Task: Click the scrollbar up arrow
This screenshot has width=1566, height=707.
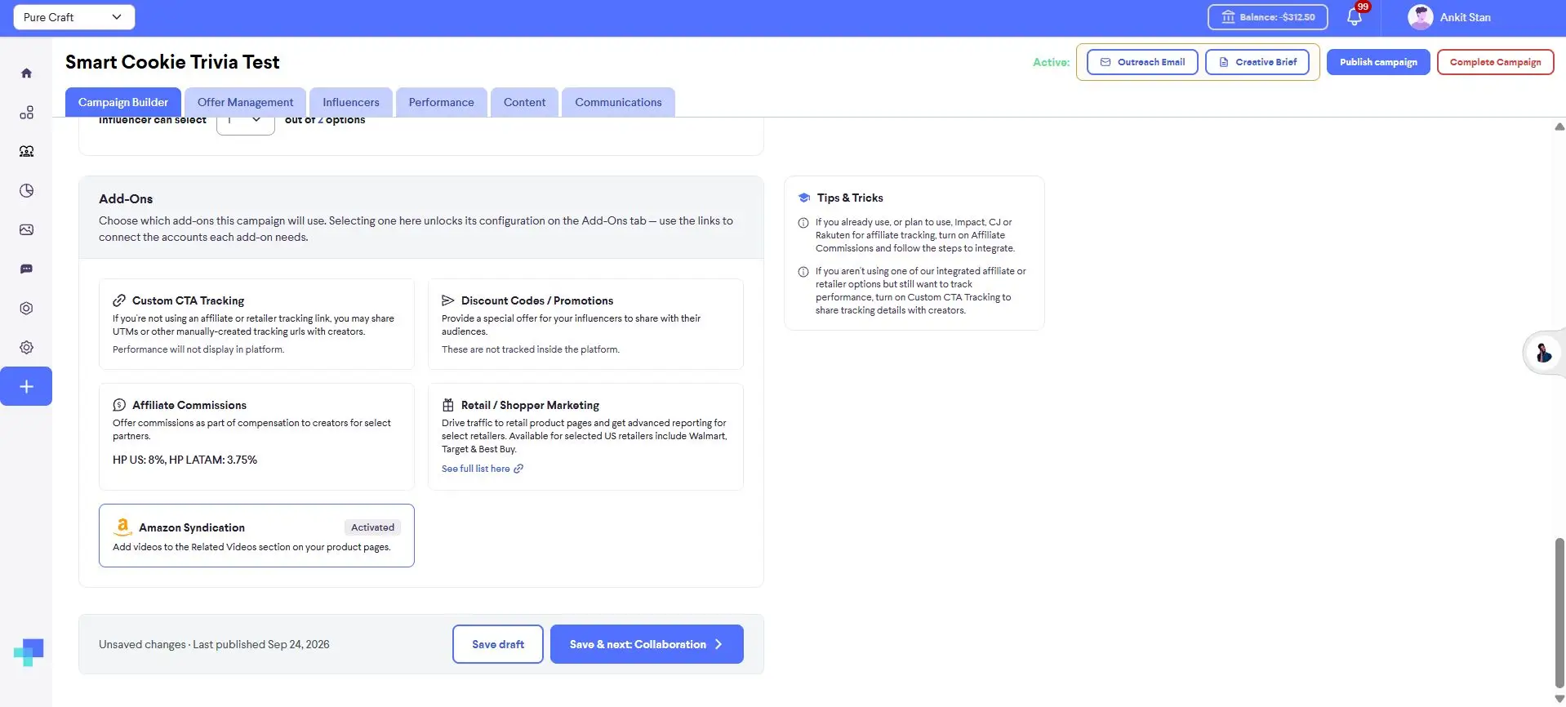Action: tap(1559, 127)
